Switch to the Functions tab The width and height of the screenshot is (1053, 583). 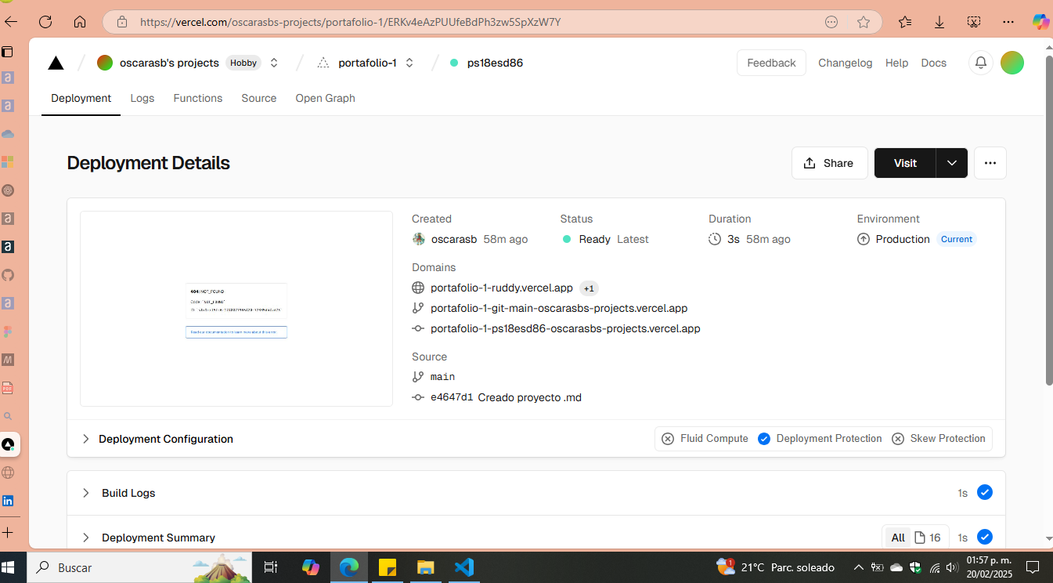[x=198, y=98]
